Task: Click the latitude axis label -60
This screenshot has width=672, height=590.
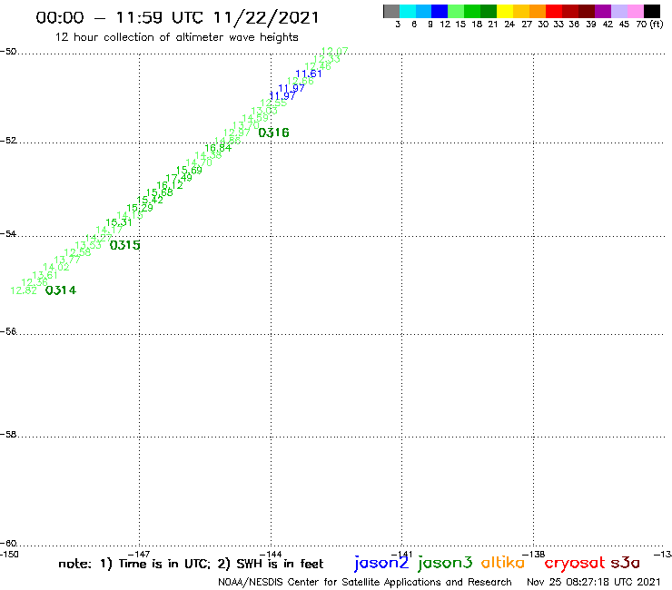Action: [8, 544]
